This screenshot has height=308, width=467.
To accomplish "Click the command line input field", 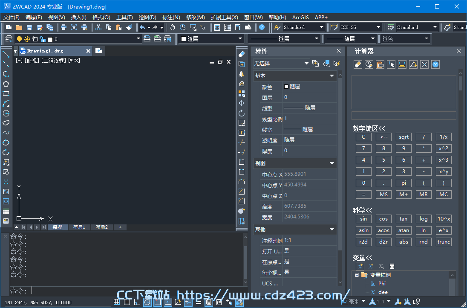I will 128,291.
